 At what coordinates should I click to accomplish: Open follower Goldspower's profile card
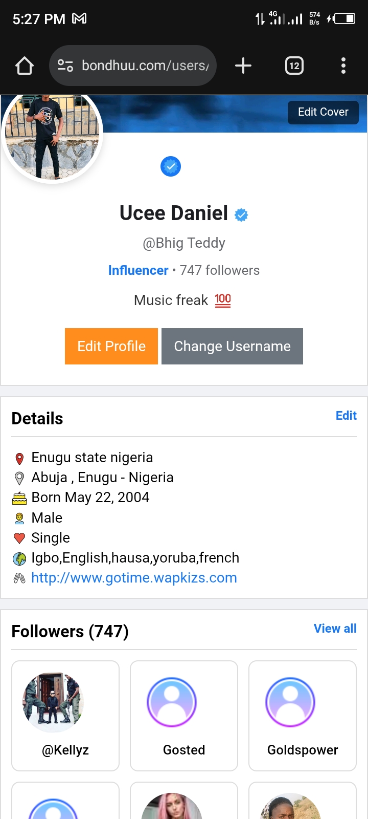pos(303,716)
